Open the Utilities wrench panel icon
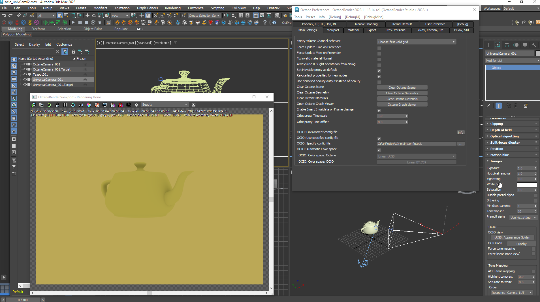The width and height of the screenshot is (540, 302). coord(534,45)
